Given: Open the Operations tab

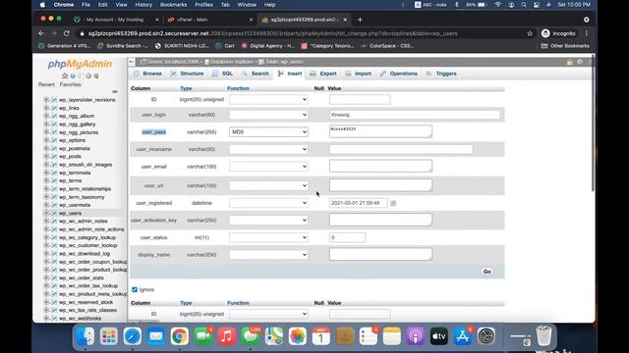Looking at the screenshot, I should tap(399, 74).
